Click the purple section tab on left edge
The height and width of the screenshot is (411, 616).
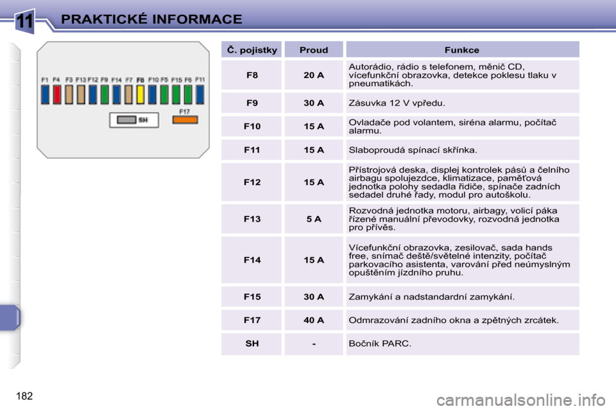10,317
